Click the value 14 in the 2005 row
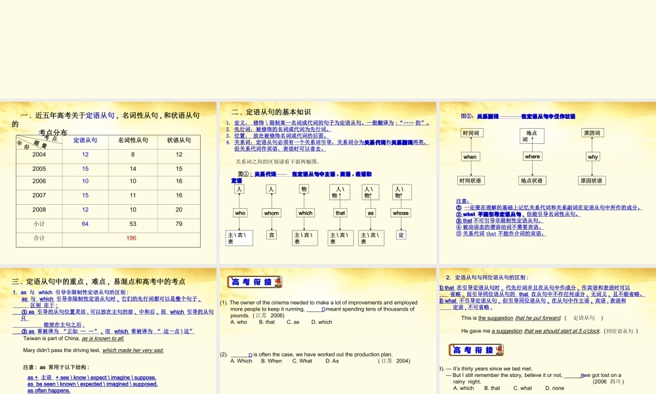 coord(133,169)
